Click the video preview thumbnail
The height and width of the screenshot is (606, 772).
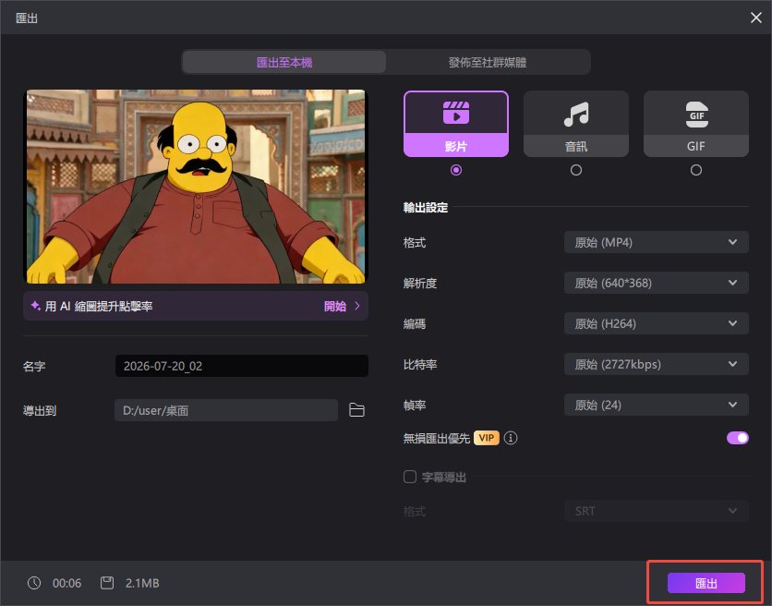coord(196,187)
